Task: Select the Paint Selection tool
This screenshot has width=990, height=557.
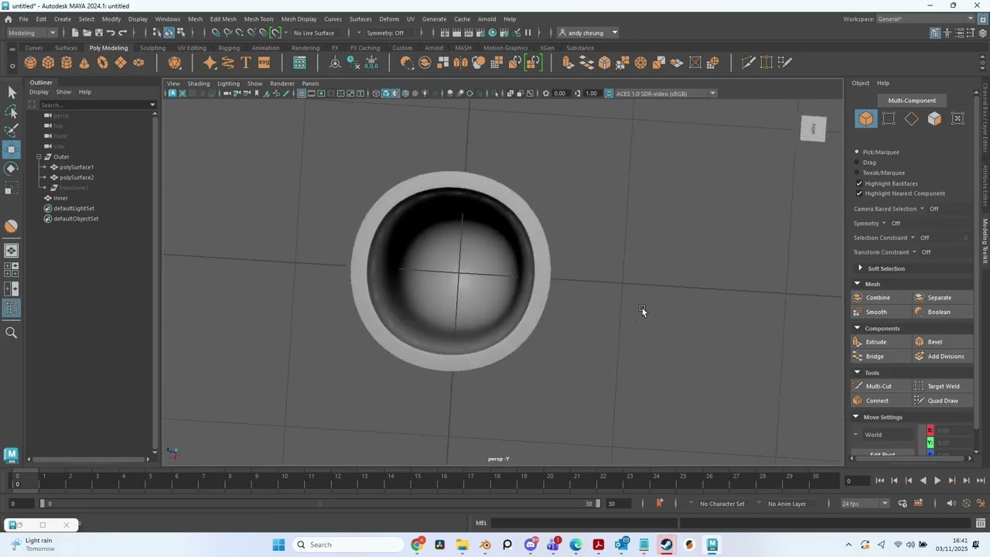Action: [x=12, y=131]
